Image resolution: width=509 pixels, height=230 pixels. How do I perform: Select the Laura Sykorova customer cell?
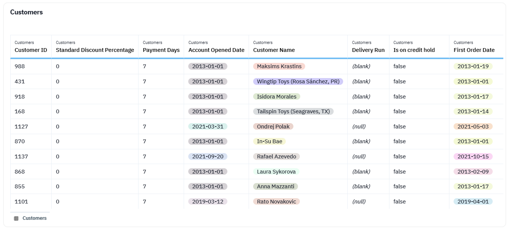(276, 172)
